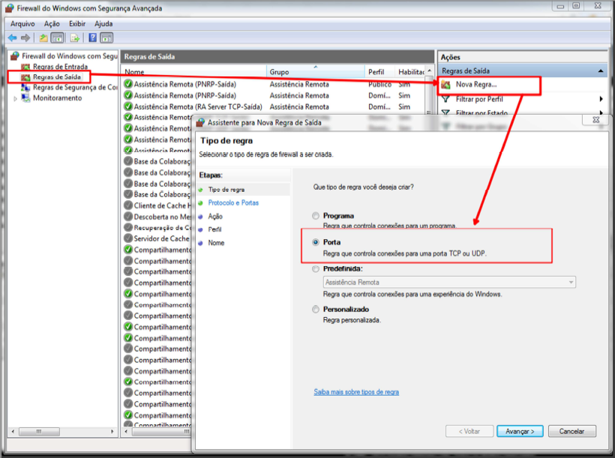The height and width of the screenshot is (458, 615).
Task: Click the disabled Voltar button
Action: pos(469,431)
